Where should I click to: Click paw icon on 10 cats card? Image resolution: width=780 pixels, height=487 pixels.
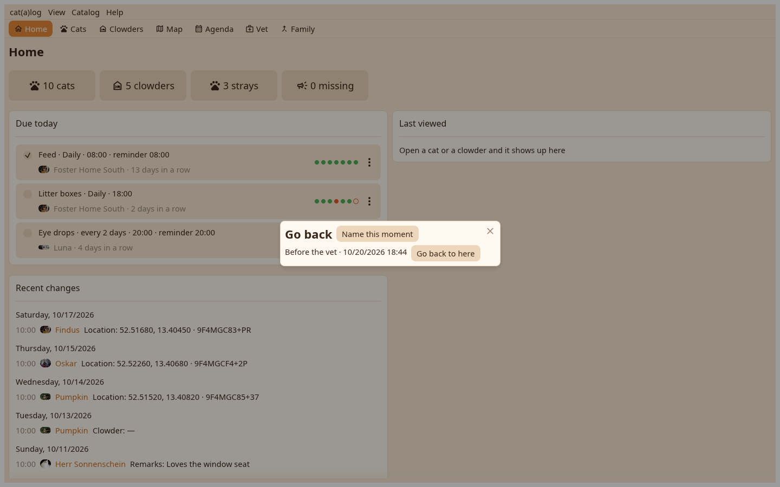point(35,85)
